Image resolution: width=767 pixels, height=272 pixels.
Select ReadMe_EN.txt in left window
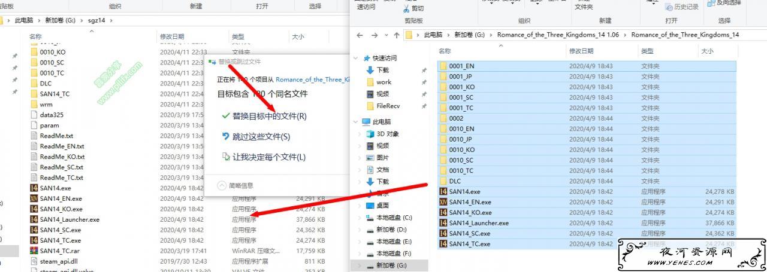(62, 146)
